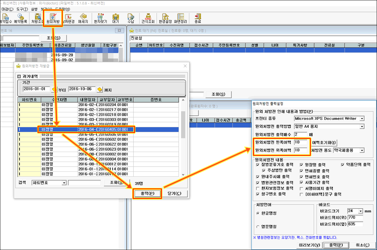Click the 종료 exit icon
This screenshot has height=250, width=377.
tap(198, 18)
